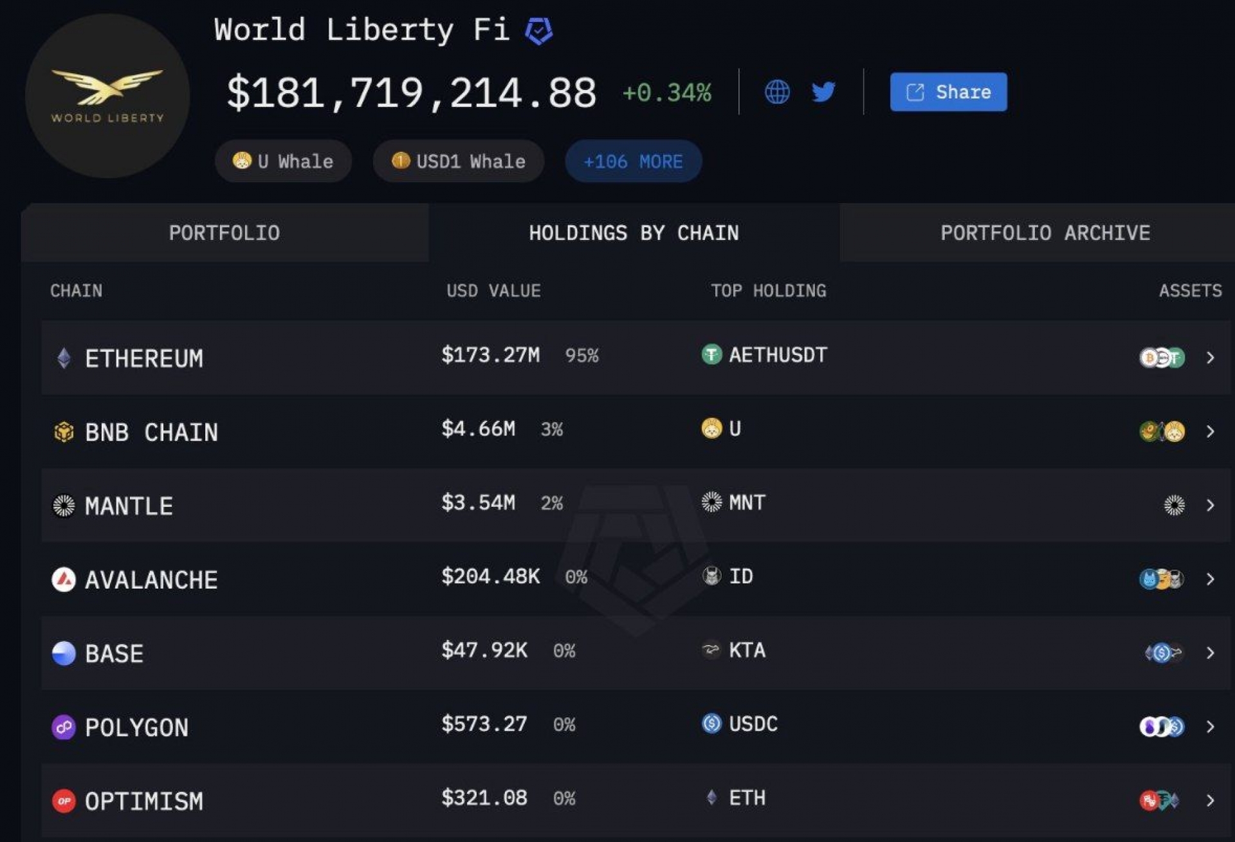This screenshot has height=842, width=1235.
Task: Select the USD1 Whale tag
Action: (x=459, y=161)
